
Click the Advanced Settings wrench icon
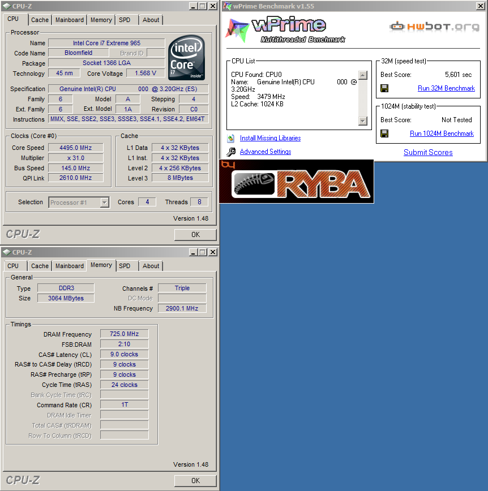231,152
